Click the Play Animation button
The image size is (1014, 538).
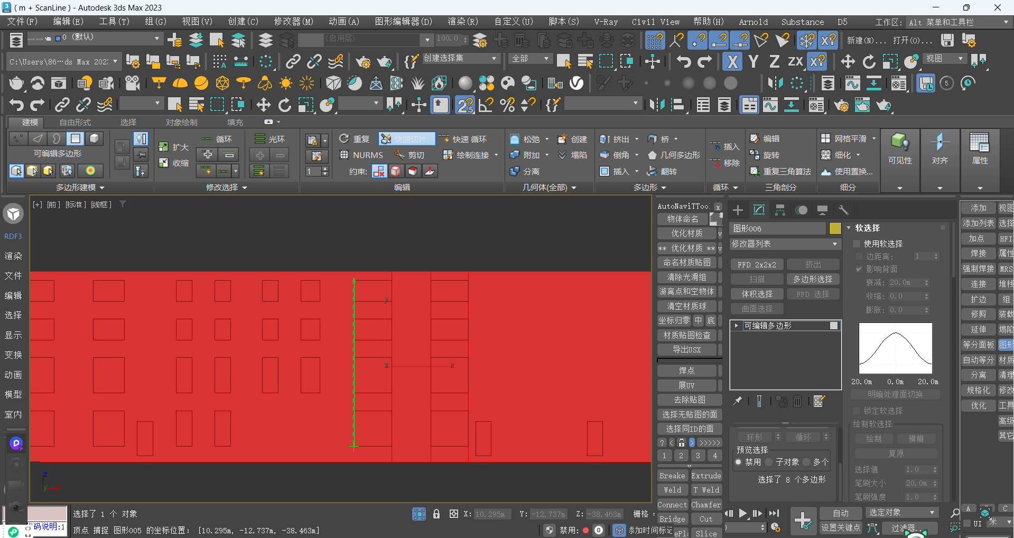tap(743, 513)
